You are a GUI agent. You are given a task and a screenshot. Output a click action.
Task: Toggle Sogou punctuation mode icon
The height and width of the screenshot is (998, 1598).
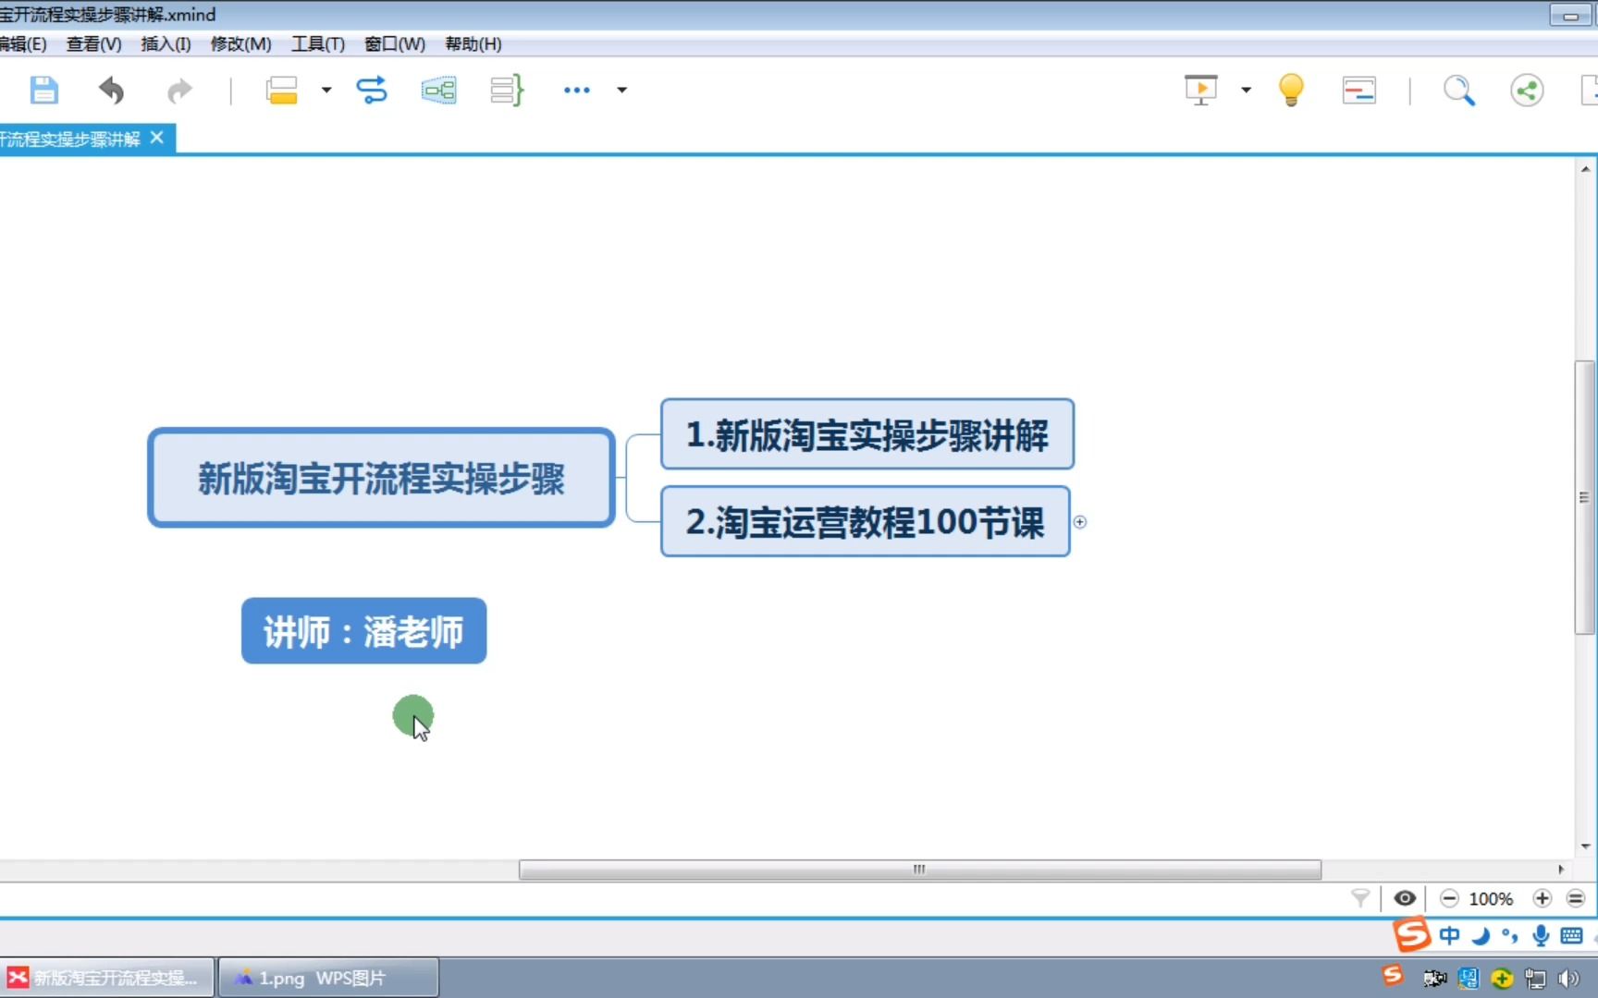click(x=1510, y=936)
